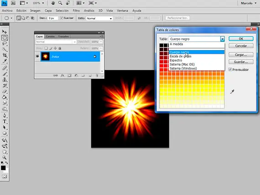Open the layer blend mode Normal dropdown
This screenshot has width=260, height=195.
(x=56, y=42)
